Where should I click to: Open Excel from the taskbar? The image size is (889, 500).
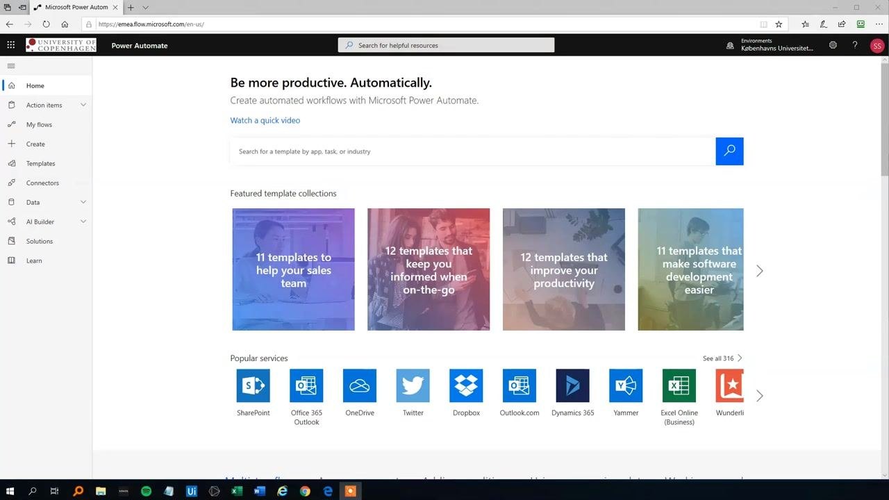[237, 491]
